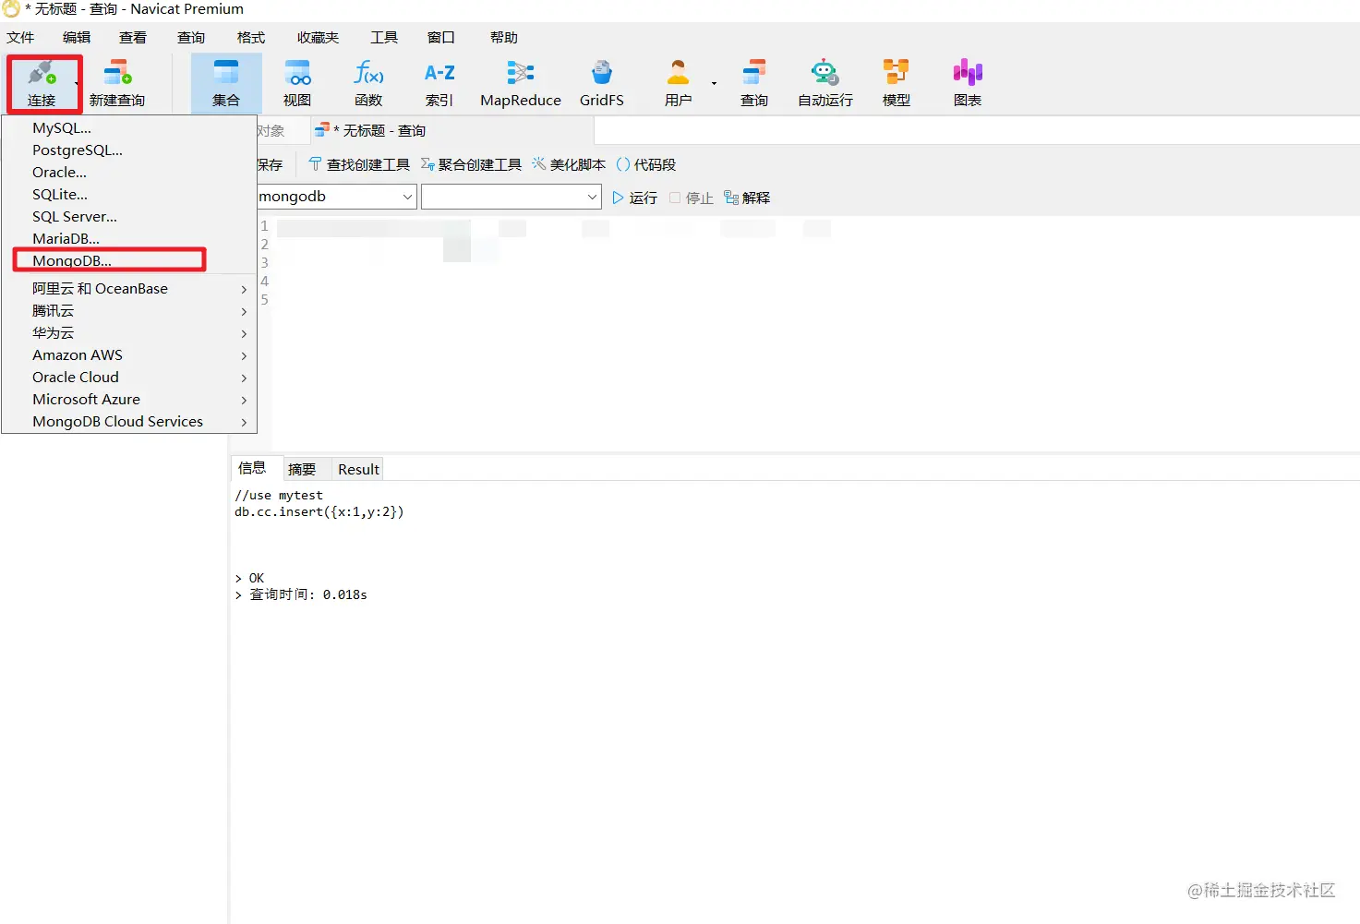Viewport: 1360px width, 924px height.
Task: Open the GridFS toolbar icon
Action: click(602, 83)
